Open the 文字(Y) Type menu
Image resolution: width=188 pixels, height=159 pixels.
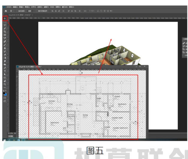pos(34,7)
